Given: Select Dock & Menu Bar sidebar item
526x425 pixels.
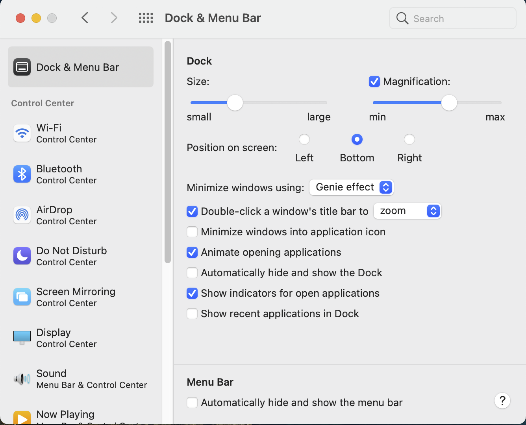Looking at the screenshot, I should coord(81,67).
